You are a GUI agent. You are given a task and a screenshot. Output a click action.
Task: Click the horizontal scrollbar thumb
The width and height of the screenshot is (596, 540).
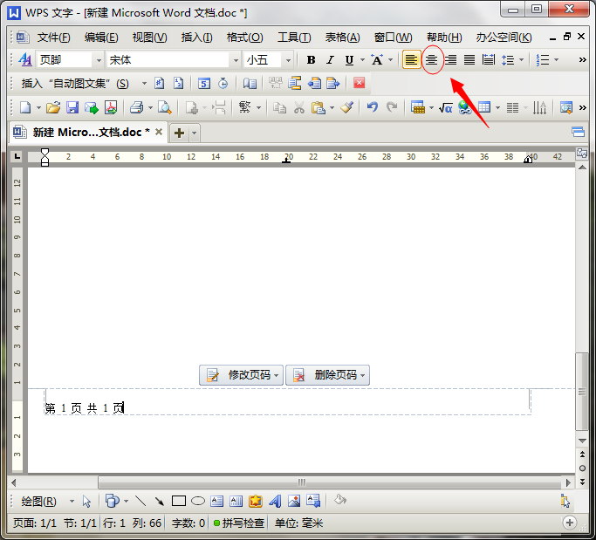(x=330, y=482)
